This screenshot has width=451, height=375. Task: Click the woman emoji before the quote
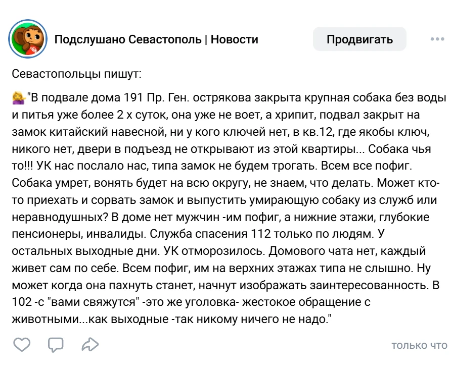18,97
